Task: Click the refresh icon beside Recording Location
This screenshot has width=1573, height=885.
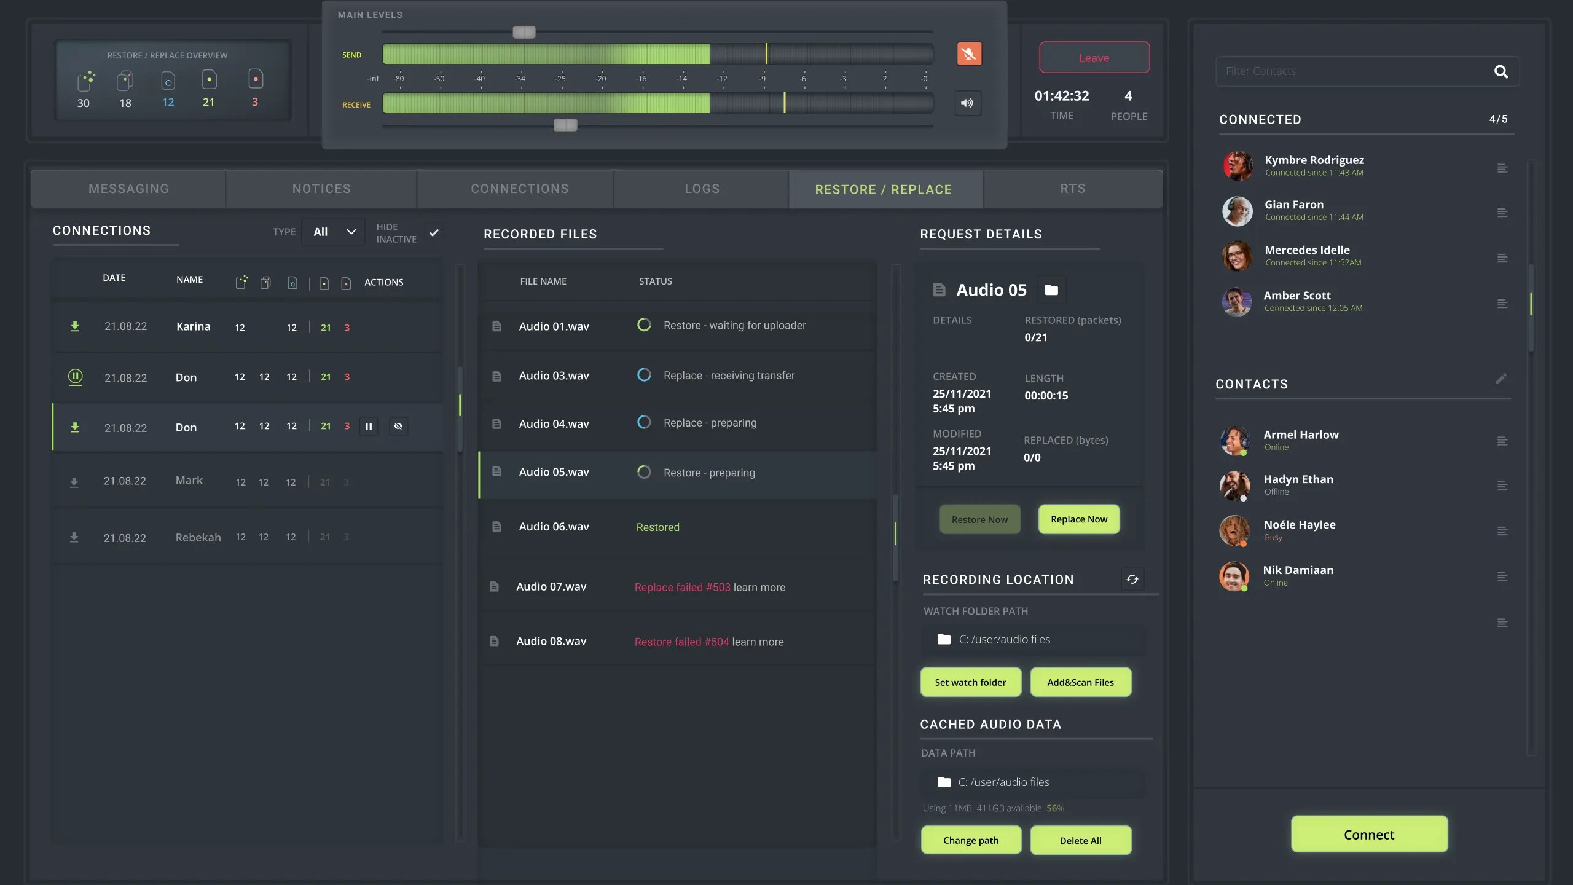Action: pyautogui.click(x=1132, y=580)
